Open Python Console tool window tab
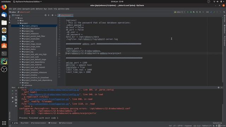226x127 pixels. tap(66, 123)
